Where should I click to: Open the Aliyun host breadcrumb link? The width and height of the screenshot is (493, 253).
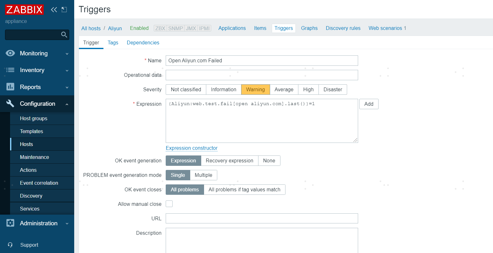coord(115,28)
